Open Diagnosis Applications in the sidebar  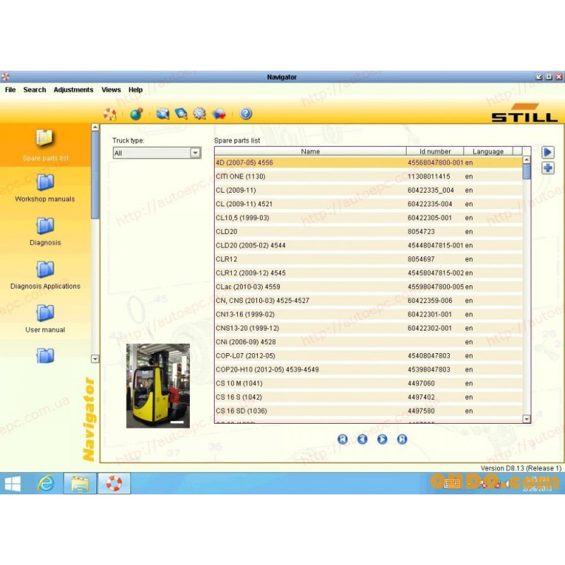[45, 275]
